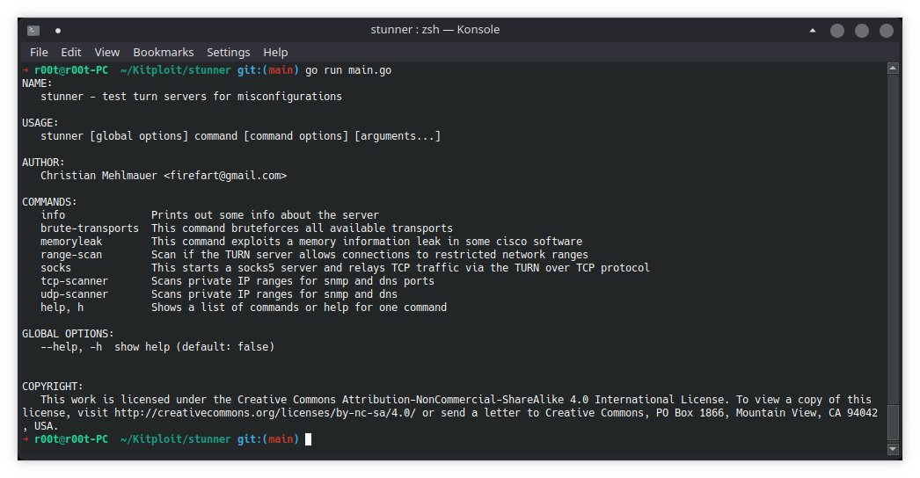Click the 'GLOBAL OPTIONS:' heading
Image resolution: width=920 pixels, height=478 pixels.
(68, 334)
